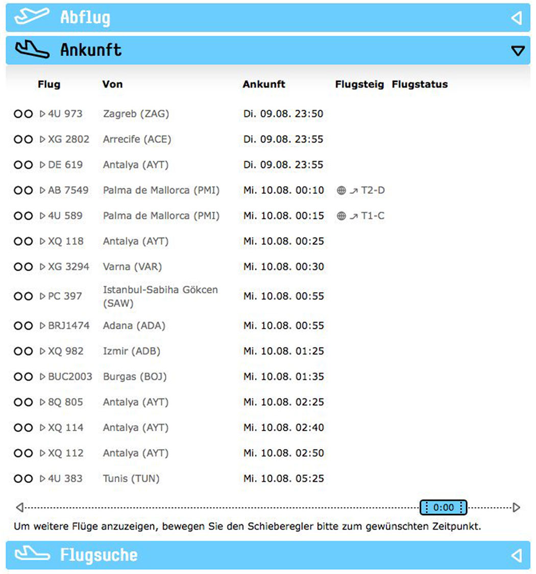Click the double-circle icon for XQ 114
The height and width of the screenshot is (574, 536).
click(x=23, y=428)
